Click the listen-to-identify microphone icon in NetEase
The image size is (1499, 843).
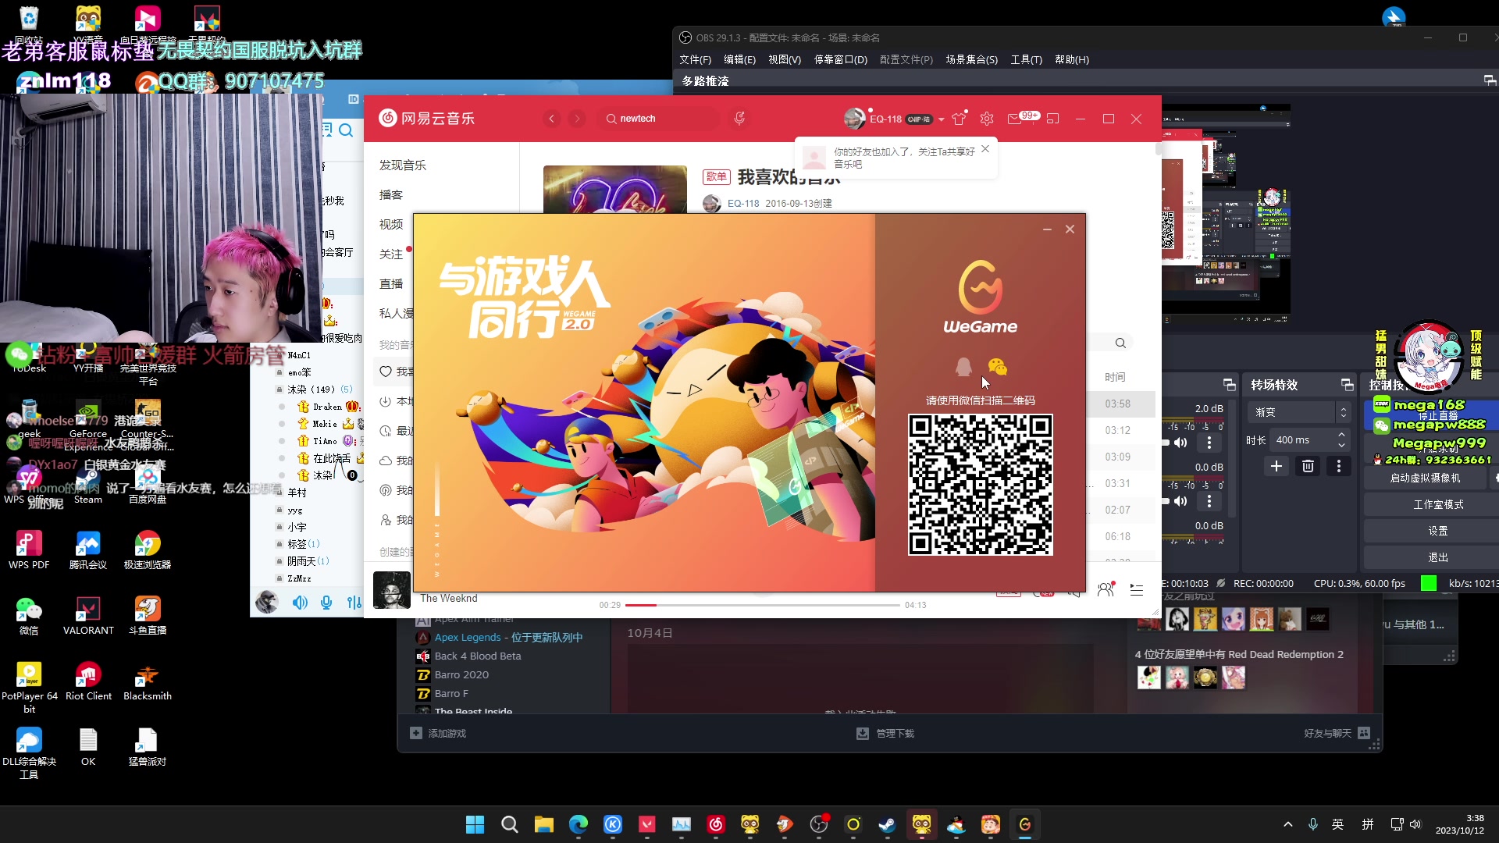[x=739, y=119]
